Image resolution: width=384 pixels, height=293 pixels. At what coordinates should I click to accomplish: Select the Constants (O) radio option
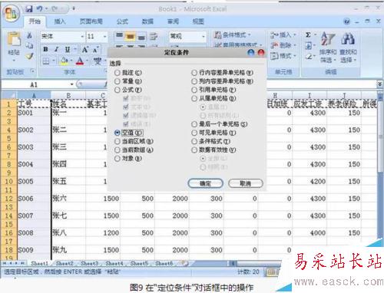pyautogui.click(x=118, y=81)
